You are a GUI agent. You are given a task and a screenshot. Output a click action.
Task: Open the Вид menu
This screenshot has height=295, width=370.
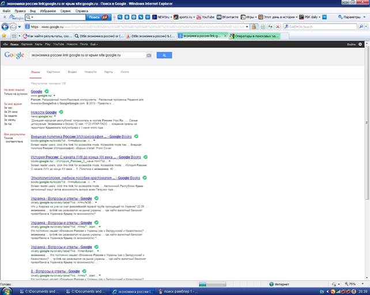33,11
